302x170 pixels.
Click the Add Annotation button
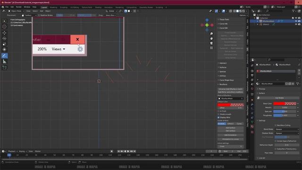pyautogui.click(x=231, y=135)
